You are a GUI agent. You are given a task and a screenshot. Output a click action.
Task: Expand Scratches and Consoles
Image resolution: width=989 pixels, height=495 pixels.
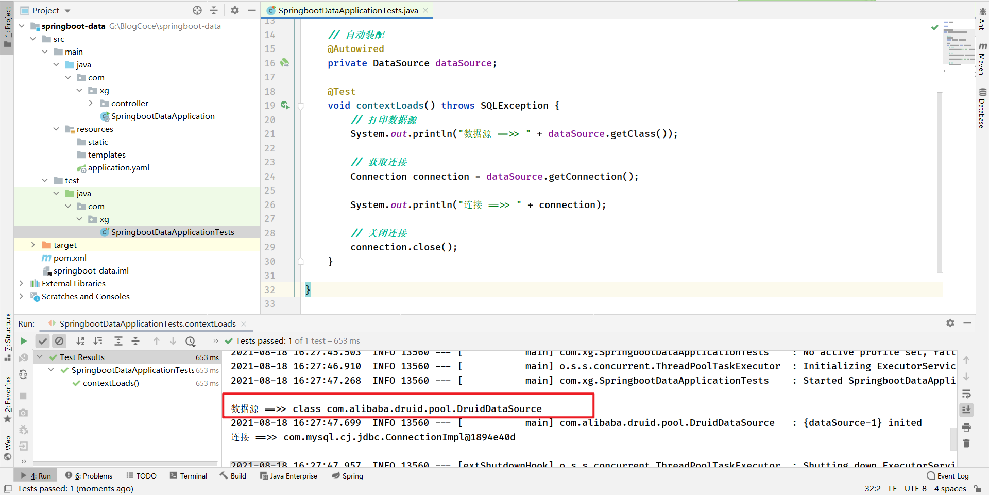(x=22, y=296)
